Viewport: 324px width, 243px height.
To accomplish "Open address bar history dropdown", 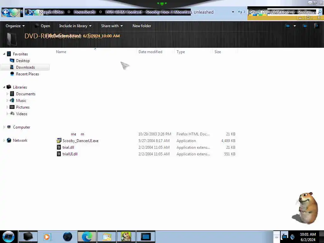I will pyautogui.click(x=233, y=12).
